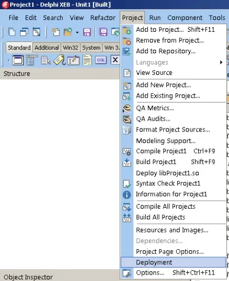
Task: Open dropdown arrow next to Open folder icon
Action: [x=77, y=32]
